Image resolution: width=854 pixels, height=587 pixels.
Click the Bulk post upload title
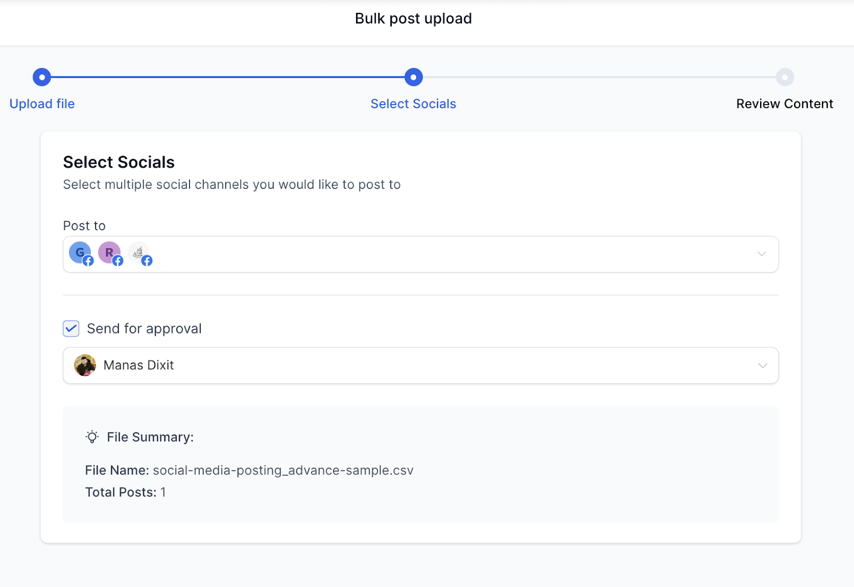[x=414, y=19]
